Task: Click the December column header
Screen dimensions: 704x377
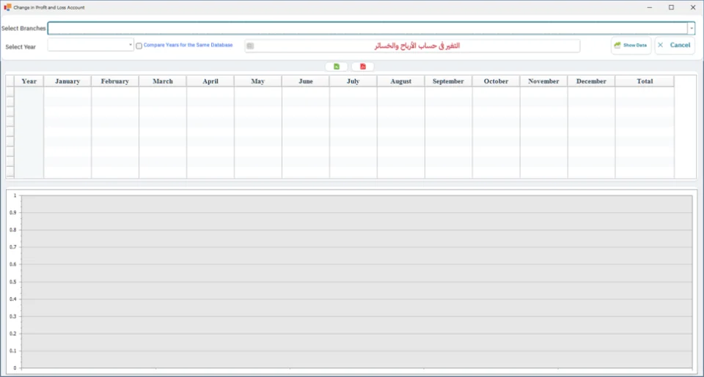Action: 591,81
